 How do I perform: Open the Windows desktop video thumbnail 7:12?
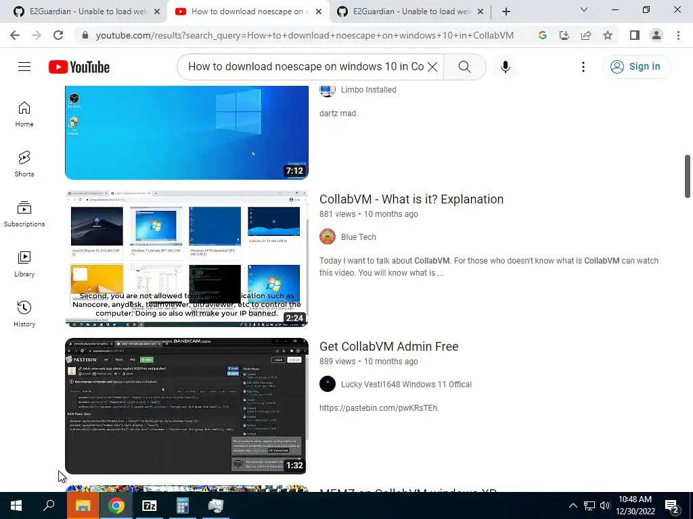(187, 132)
